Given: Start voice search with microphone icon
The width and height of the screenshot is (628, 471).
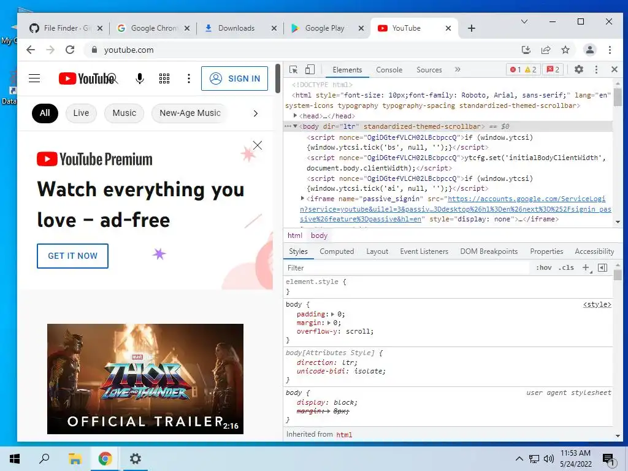Looking at the screenshot, I should [139, 78].
